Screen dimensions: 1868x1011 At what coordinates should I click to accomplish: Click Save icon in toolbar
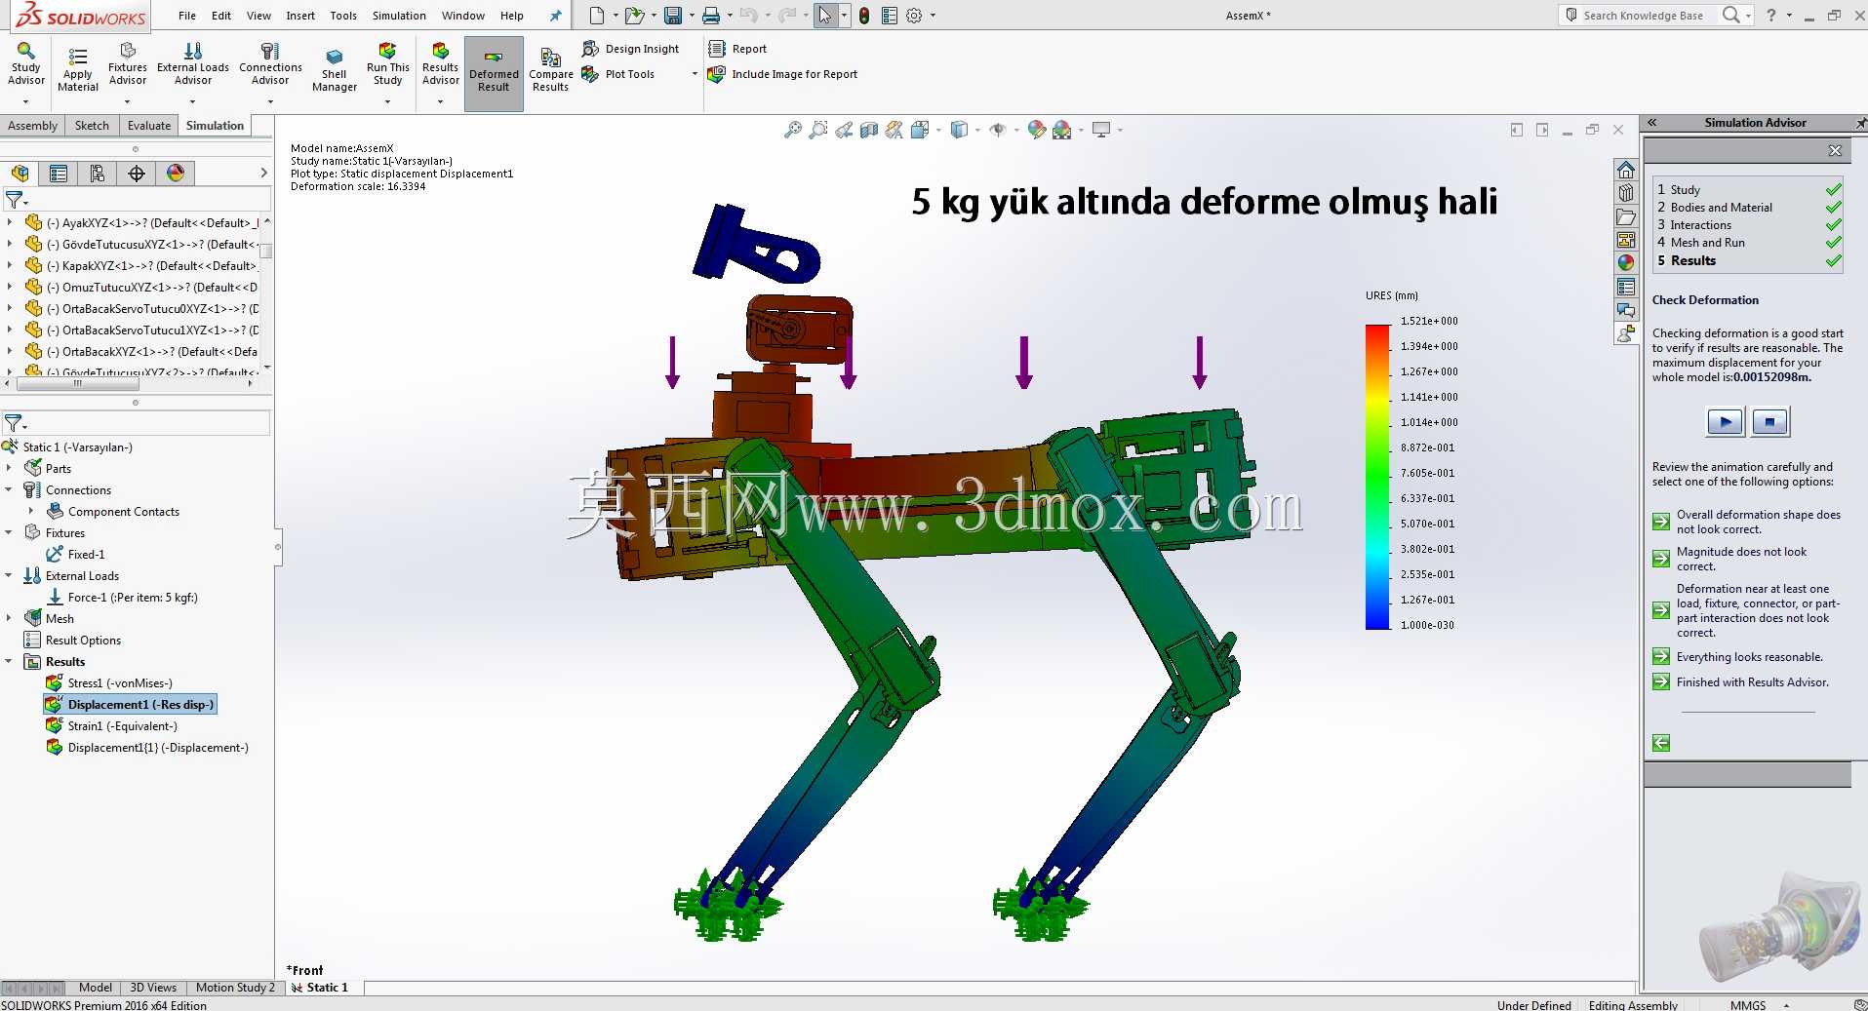(672, 16)
